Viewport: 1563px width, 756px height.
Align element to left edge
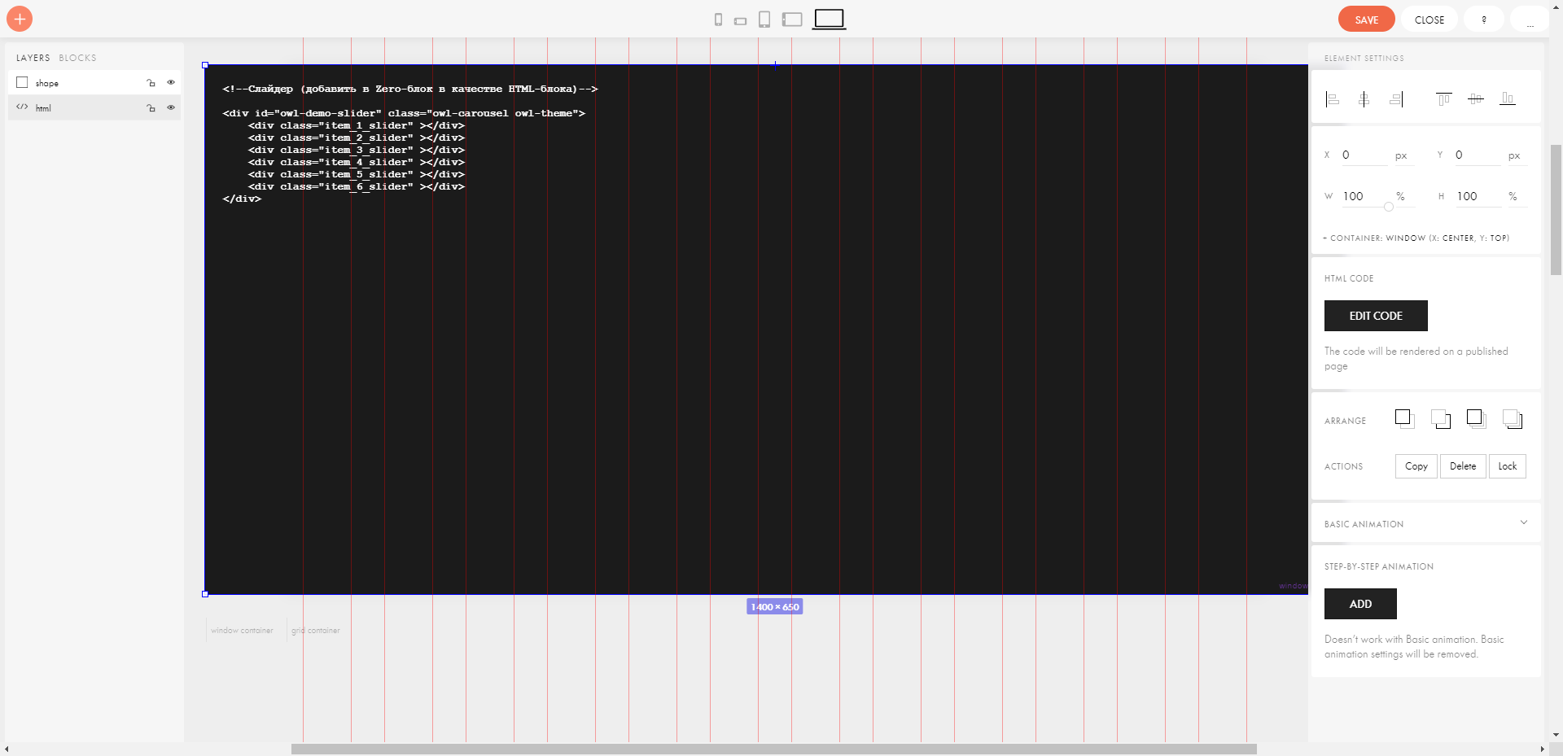tap(1333, 99)
